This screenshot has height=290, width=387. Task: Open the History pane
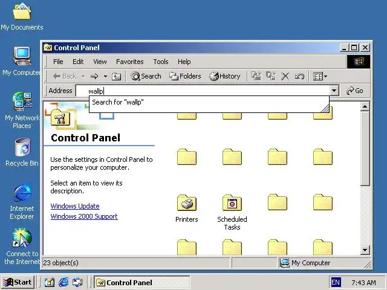[x=224, y=76]
